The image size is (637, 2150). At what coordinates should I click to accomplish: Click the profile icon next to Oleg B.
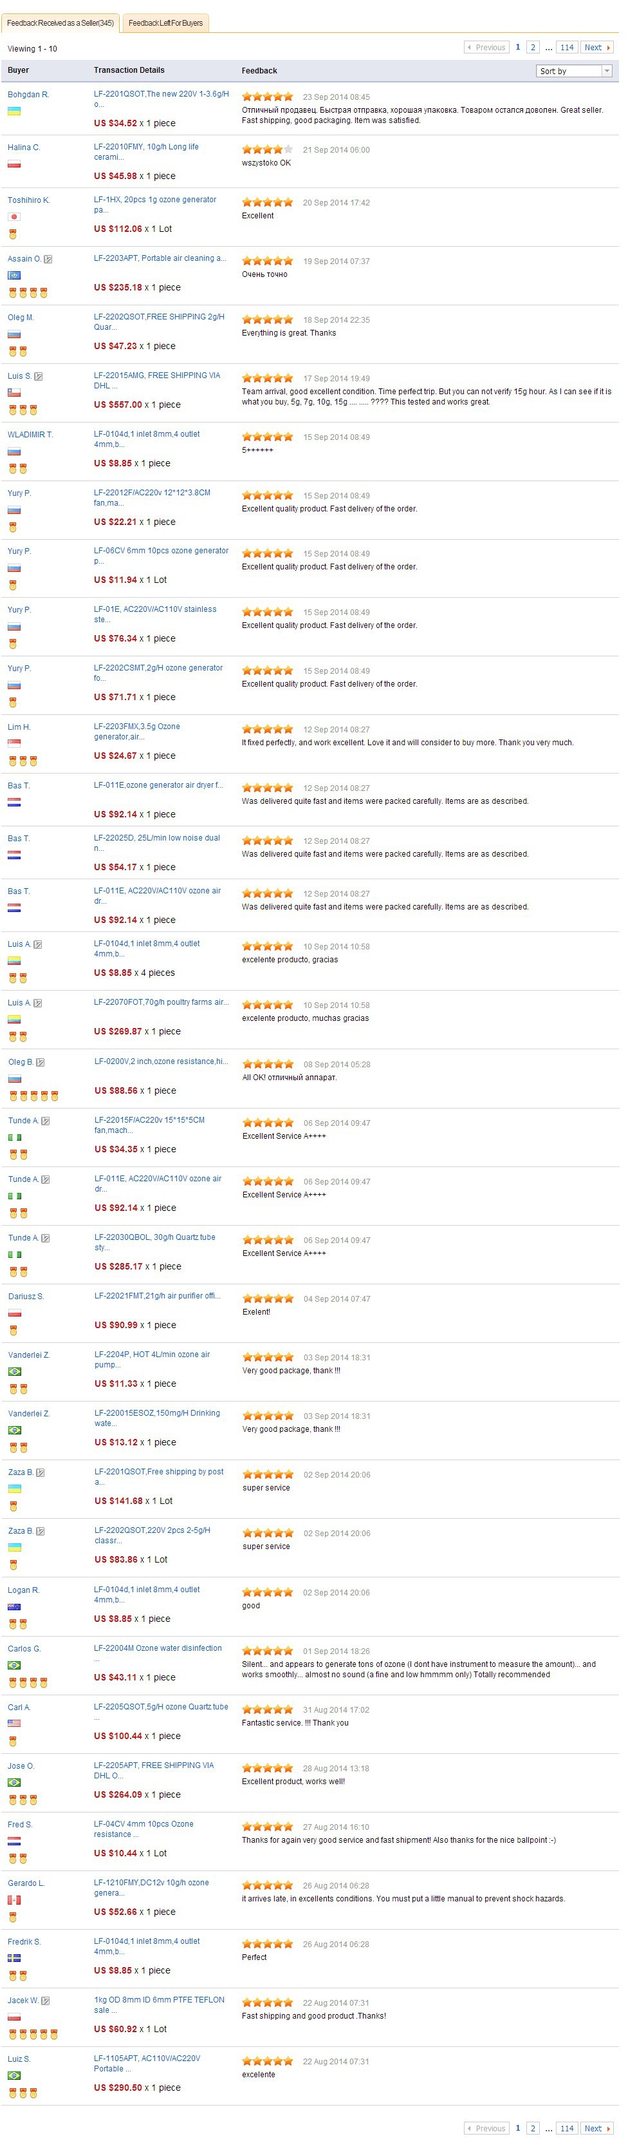41,1063
